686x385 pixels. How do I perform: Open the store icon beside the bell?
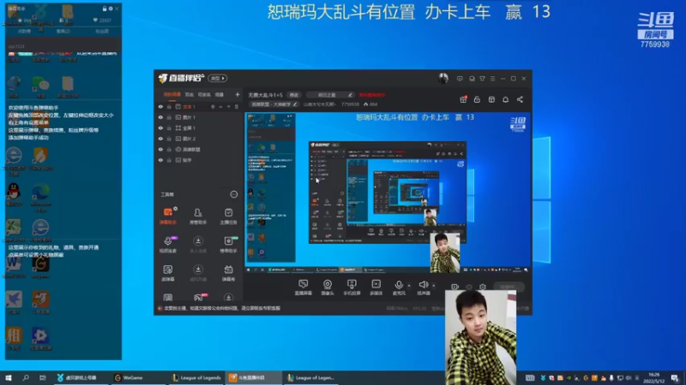491,99
